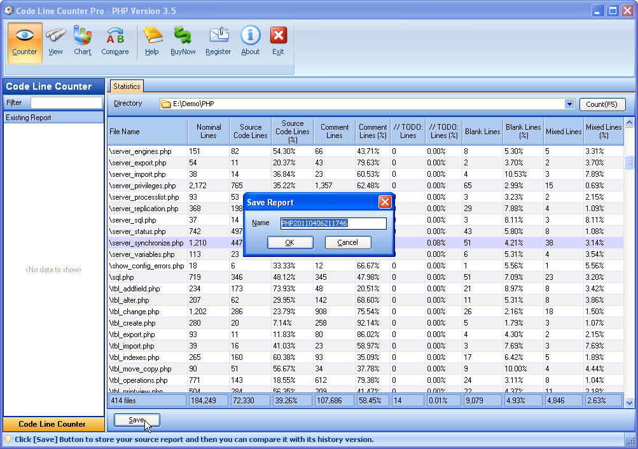This screenshot has height=449, width=638.
Task: Select the \server_processlist.php row
Action: (365, 197)
